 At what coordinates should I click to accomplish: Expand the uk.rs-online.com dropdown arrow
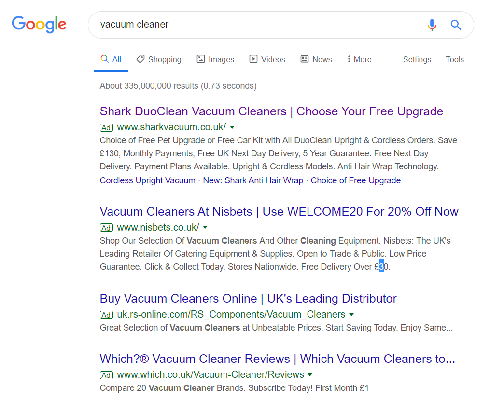[351, 315]
